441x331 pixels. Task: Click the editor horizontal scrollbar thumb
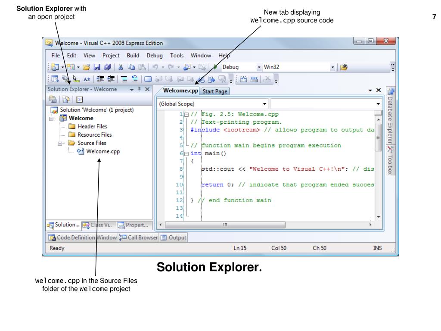[x=225, y=225]
